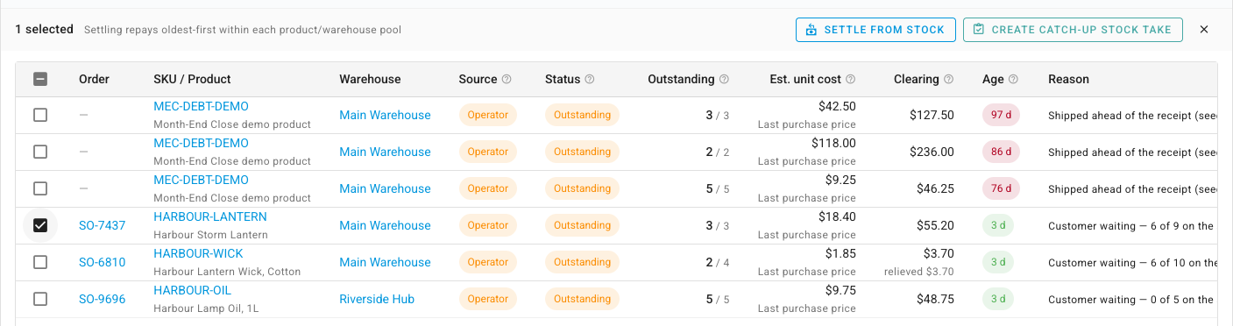Open Main Warehouse link in 97 d row
The image size is (1233, 326).
coord(385,115)
